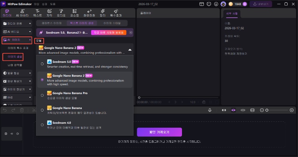Click the split-at-playhead marker icon
This screenshot has width=298, height=157.
point(243,110)
